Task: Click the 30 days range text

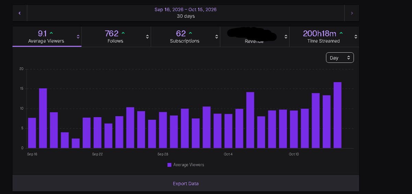Action: tap(185, 16)
